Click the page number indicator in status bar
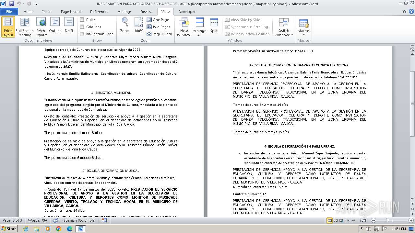Image resolution: width=415 pixels, height=233 pixels. 12,220
